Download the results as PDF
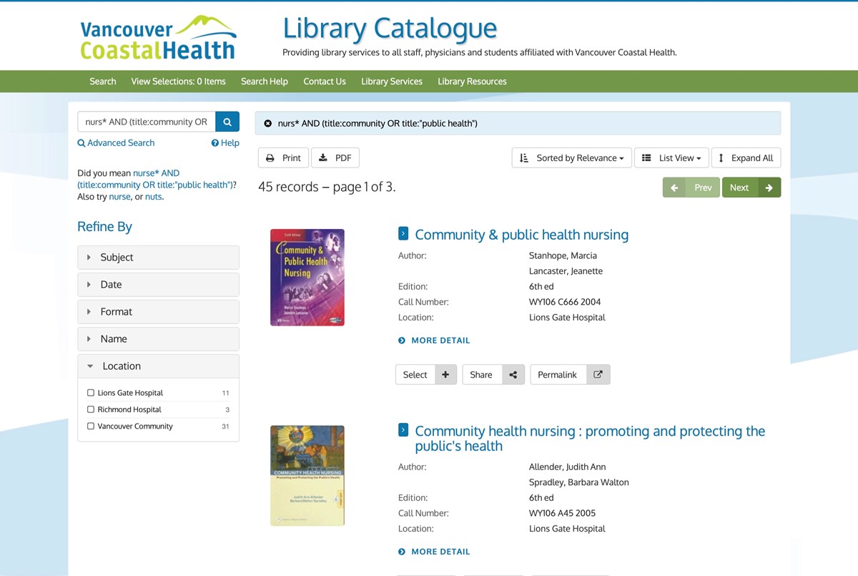Image resolution: width=858 pixels, height=576 pixels. coord(335,158)
